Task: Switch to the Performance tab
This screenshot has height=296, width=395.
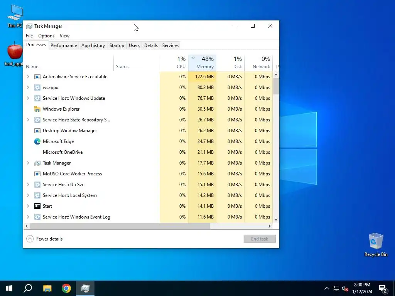Action: (64, 45)
